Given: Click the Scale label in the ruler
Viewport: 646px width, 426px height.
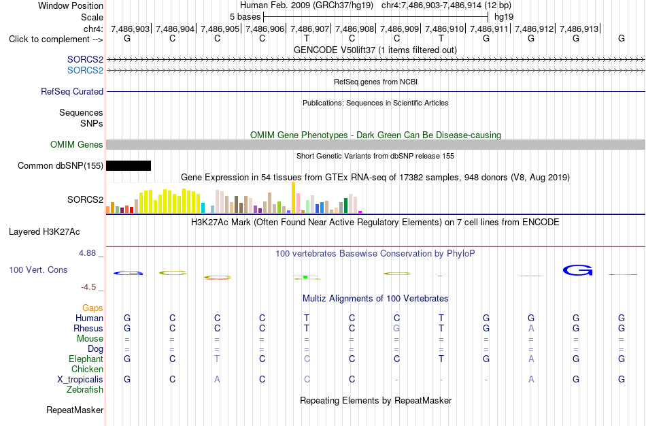Looking at the screenshot, I should coord(92,17).
